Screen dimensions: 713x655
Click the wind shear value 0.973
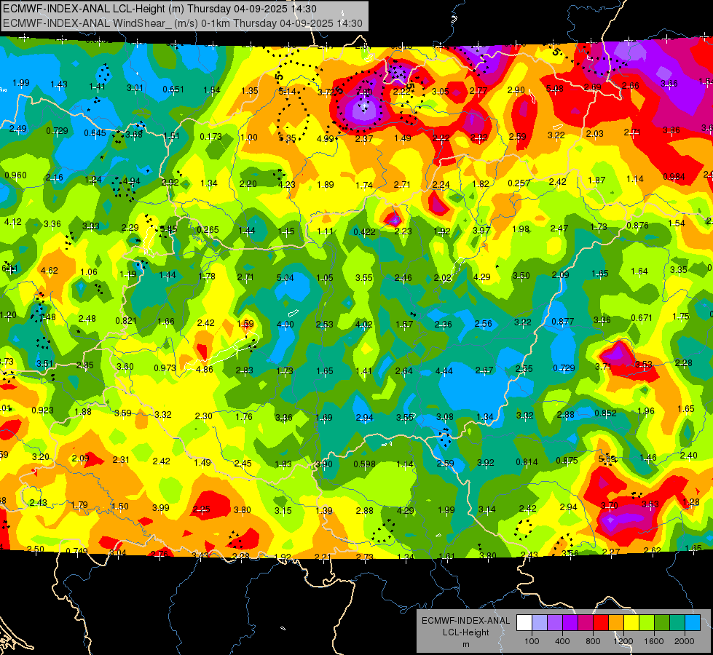tap(165, 368)
